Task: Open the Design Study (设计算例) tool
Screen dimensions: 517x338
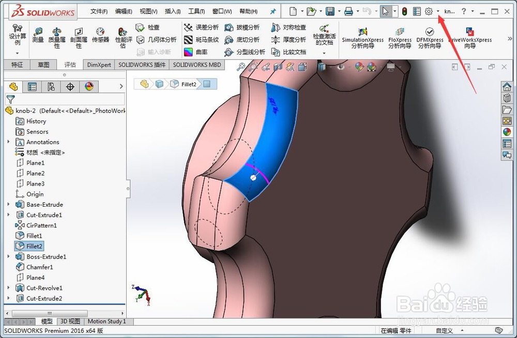Action: coord(17,35)
